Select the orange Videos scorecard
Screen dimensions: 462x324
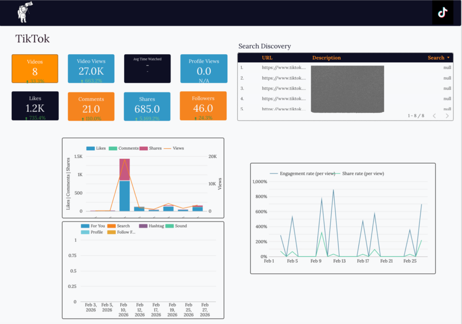coord(35,69)
